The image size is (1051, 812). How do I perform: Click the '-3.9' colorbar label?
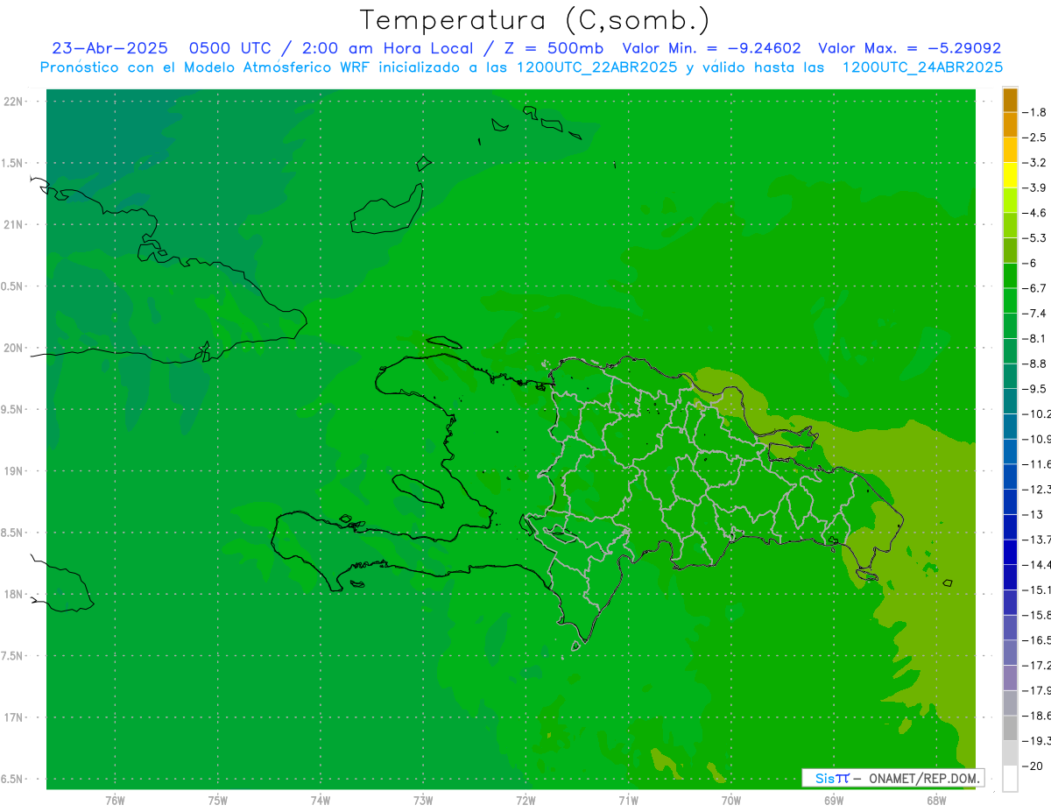1034,187
